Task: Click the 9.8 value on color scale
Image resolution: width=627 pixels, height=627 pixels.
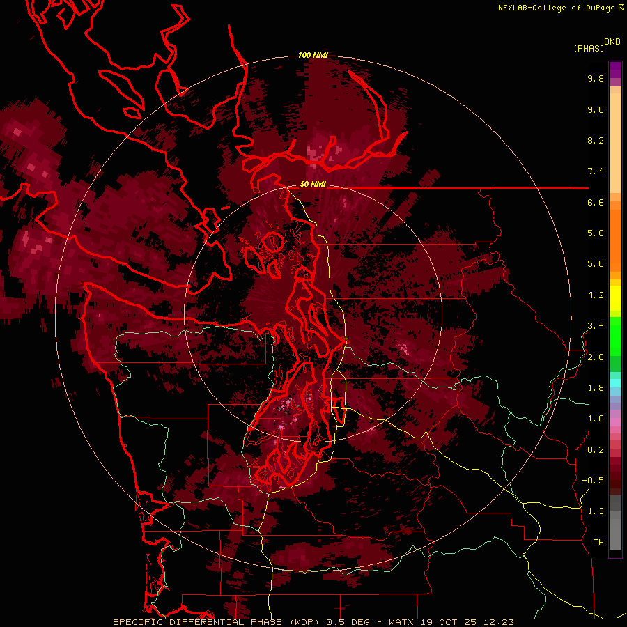Action: click(596, 78)
